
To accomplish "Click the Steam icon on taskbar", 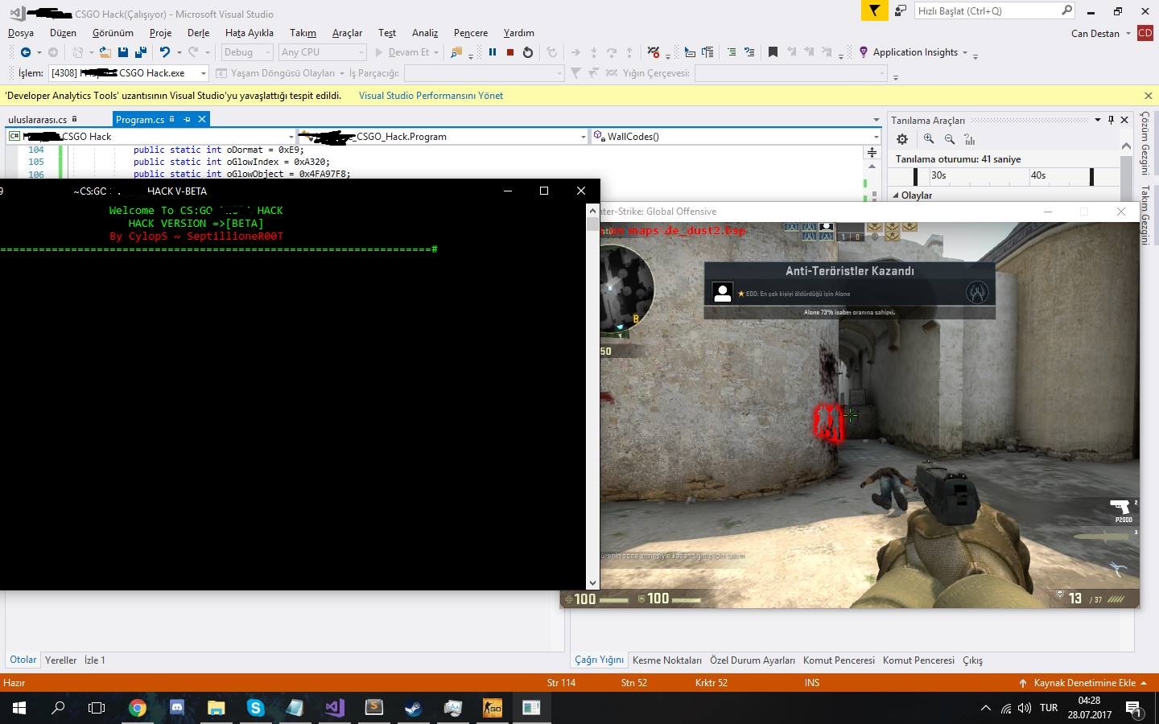I will tap(413, 708).
